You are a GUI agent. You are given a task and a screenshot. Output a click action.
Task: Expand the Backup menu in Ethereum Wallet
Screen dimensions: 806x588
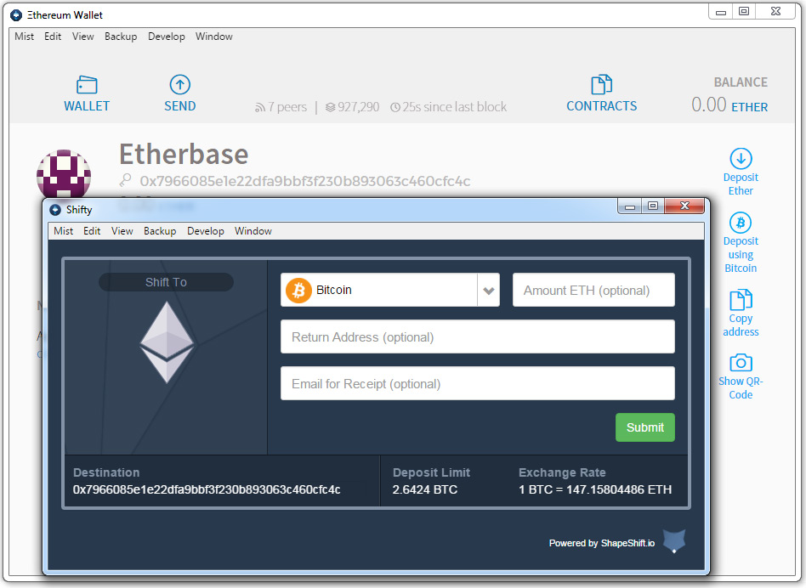tap(120, 37)
